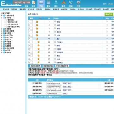Expand the 标题分类管理 tree node
This screenshot has height=114, width=114.
coord(2,31)
